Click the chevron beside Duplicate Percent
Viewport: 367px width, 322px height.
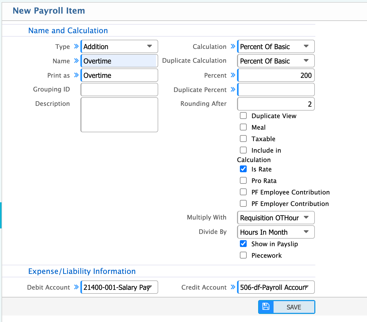(233, 89)
